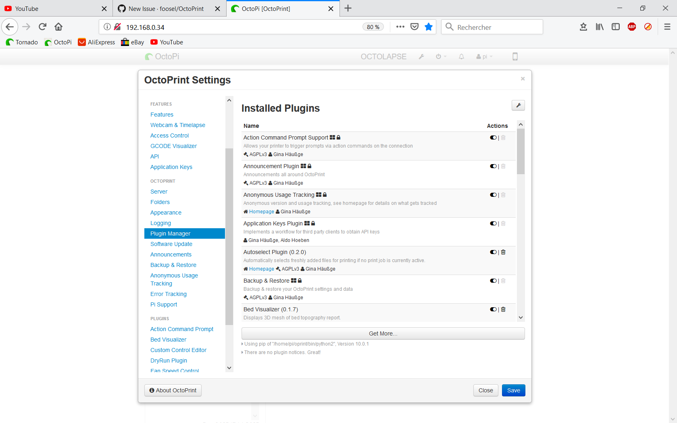
Task: Click the browser address bar
Action: (242, 27)
